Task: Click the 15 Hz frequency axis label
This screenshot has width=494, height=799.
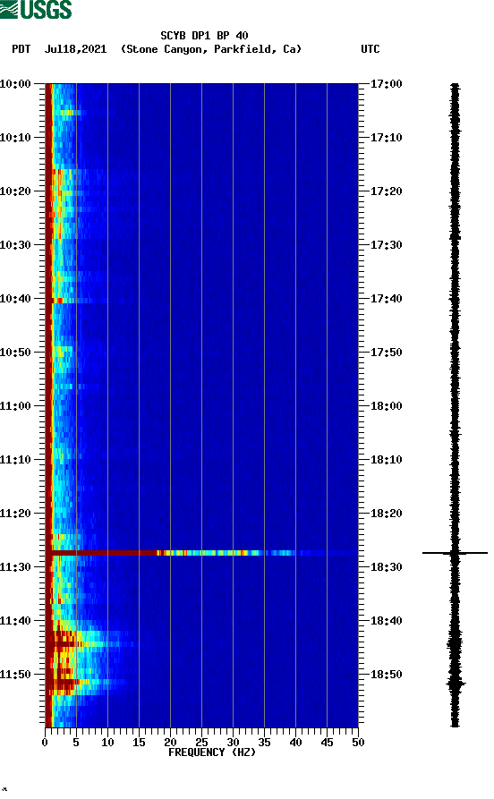Action: [139, 743]
